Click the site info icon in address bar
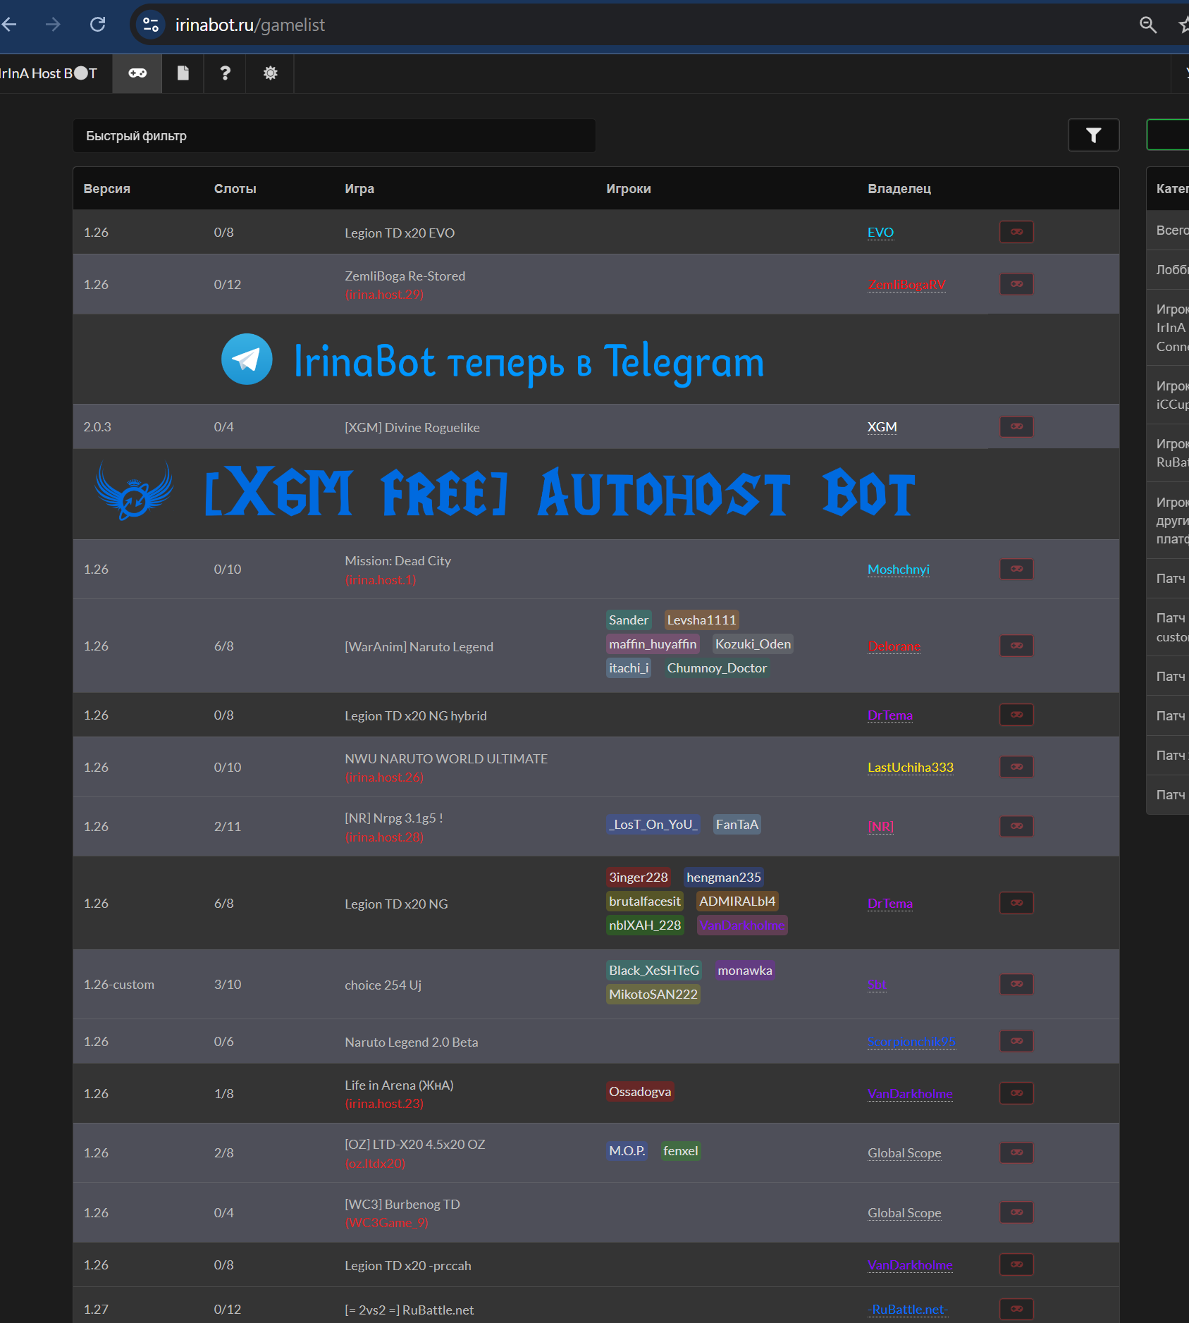This screenshot has height=1323, width=1189. [x=150, y=25]
